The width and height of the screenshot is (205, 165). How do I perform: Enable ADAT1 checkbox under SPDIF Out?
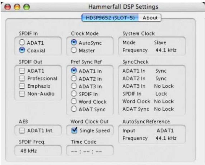22,71
